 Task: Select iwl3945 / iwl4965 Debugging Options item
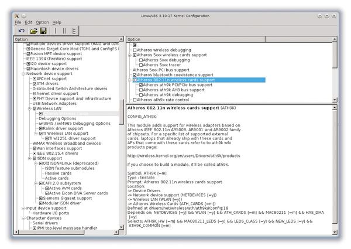point(74,124)
